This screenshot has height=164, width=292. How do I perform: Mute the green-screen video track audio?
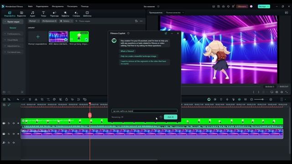click(14, 123)
